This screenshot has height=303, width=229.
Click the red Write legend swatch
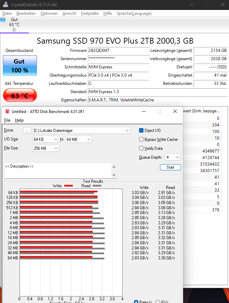68,186
